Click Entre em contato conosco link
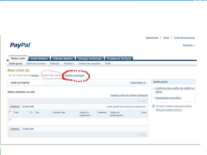207x155 pixels. pyautogui.click(x=169, y=110)
